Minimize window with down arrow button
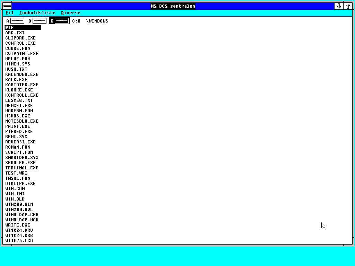Image resolution: width=355 pixels, height=266 pixels. point(339,6)
